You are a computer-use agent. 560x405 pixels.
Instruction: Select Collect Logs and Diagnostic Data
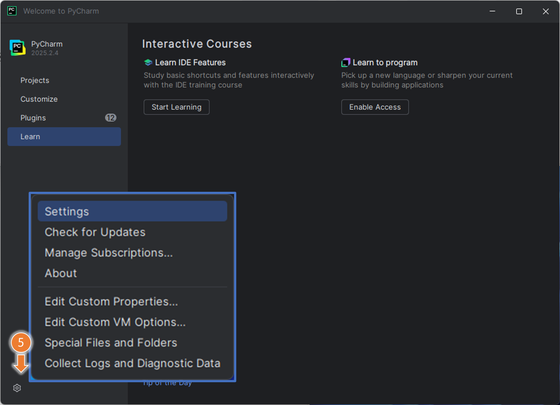[x=132, y=363]
